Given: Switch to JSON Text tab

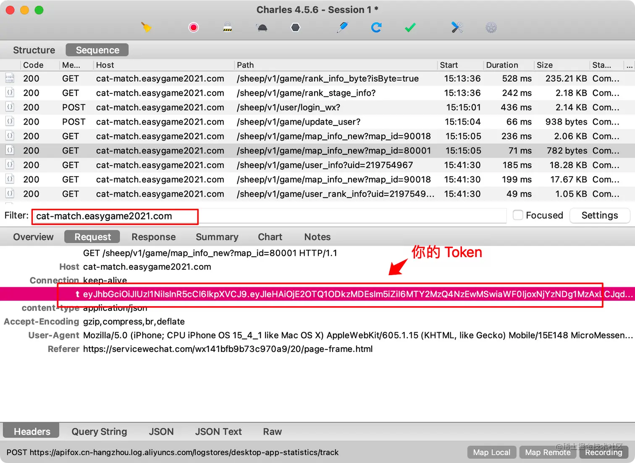Looking at the screenshot, I should coord(218,432).
